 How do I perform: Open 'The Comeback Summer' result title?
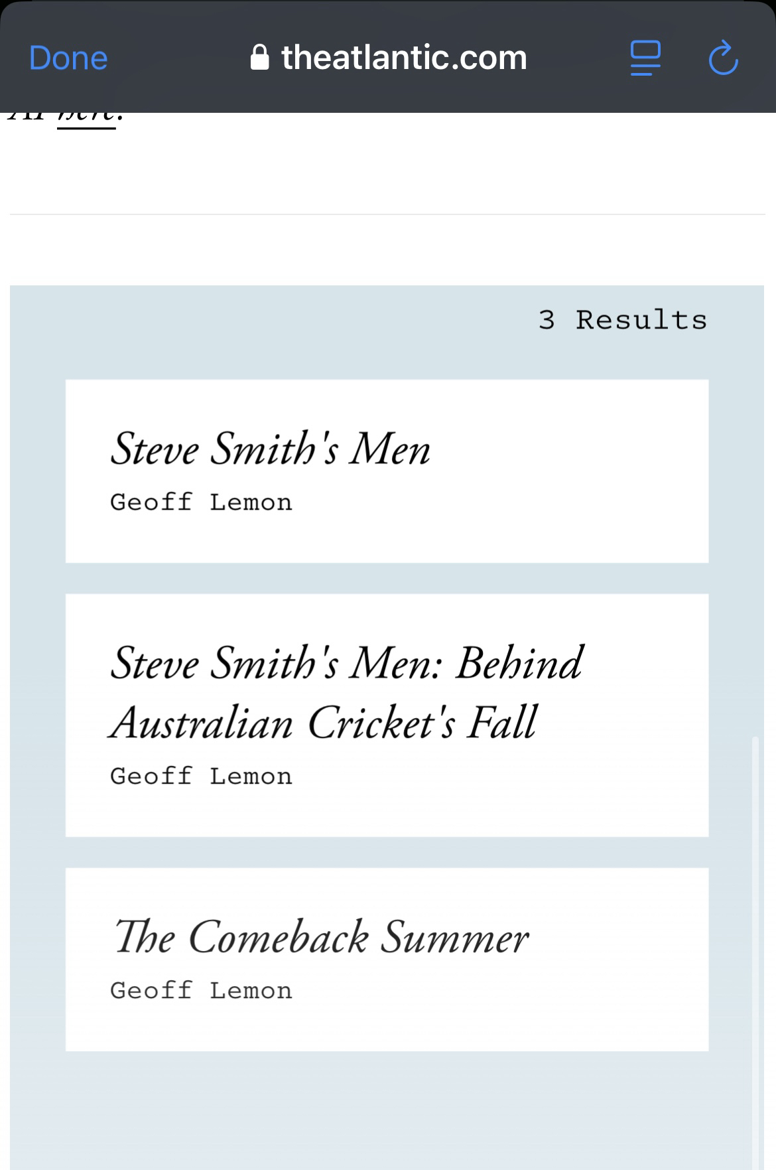321,938
